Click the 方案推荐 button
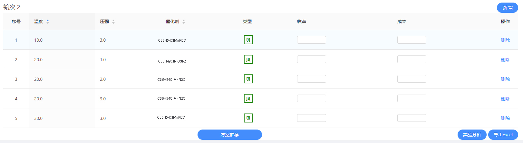This screenshot has width=523, height=143. coord(229,135)
